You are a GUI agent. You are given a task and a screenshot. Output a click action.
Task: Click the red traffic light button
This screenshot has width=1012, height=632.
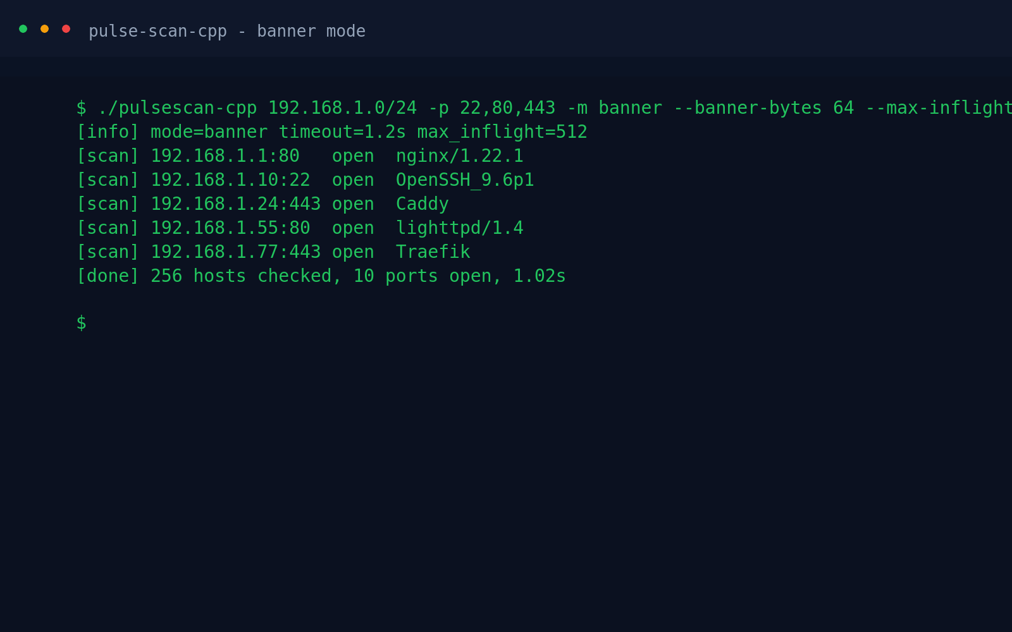pos(66,28)
